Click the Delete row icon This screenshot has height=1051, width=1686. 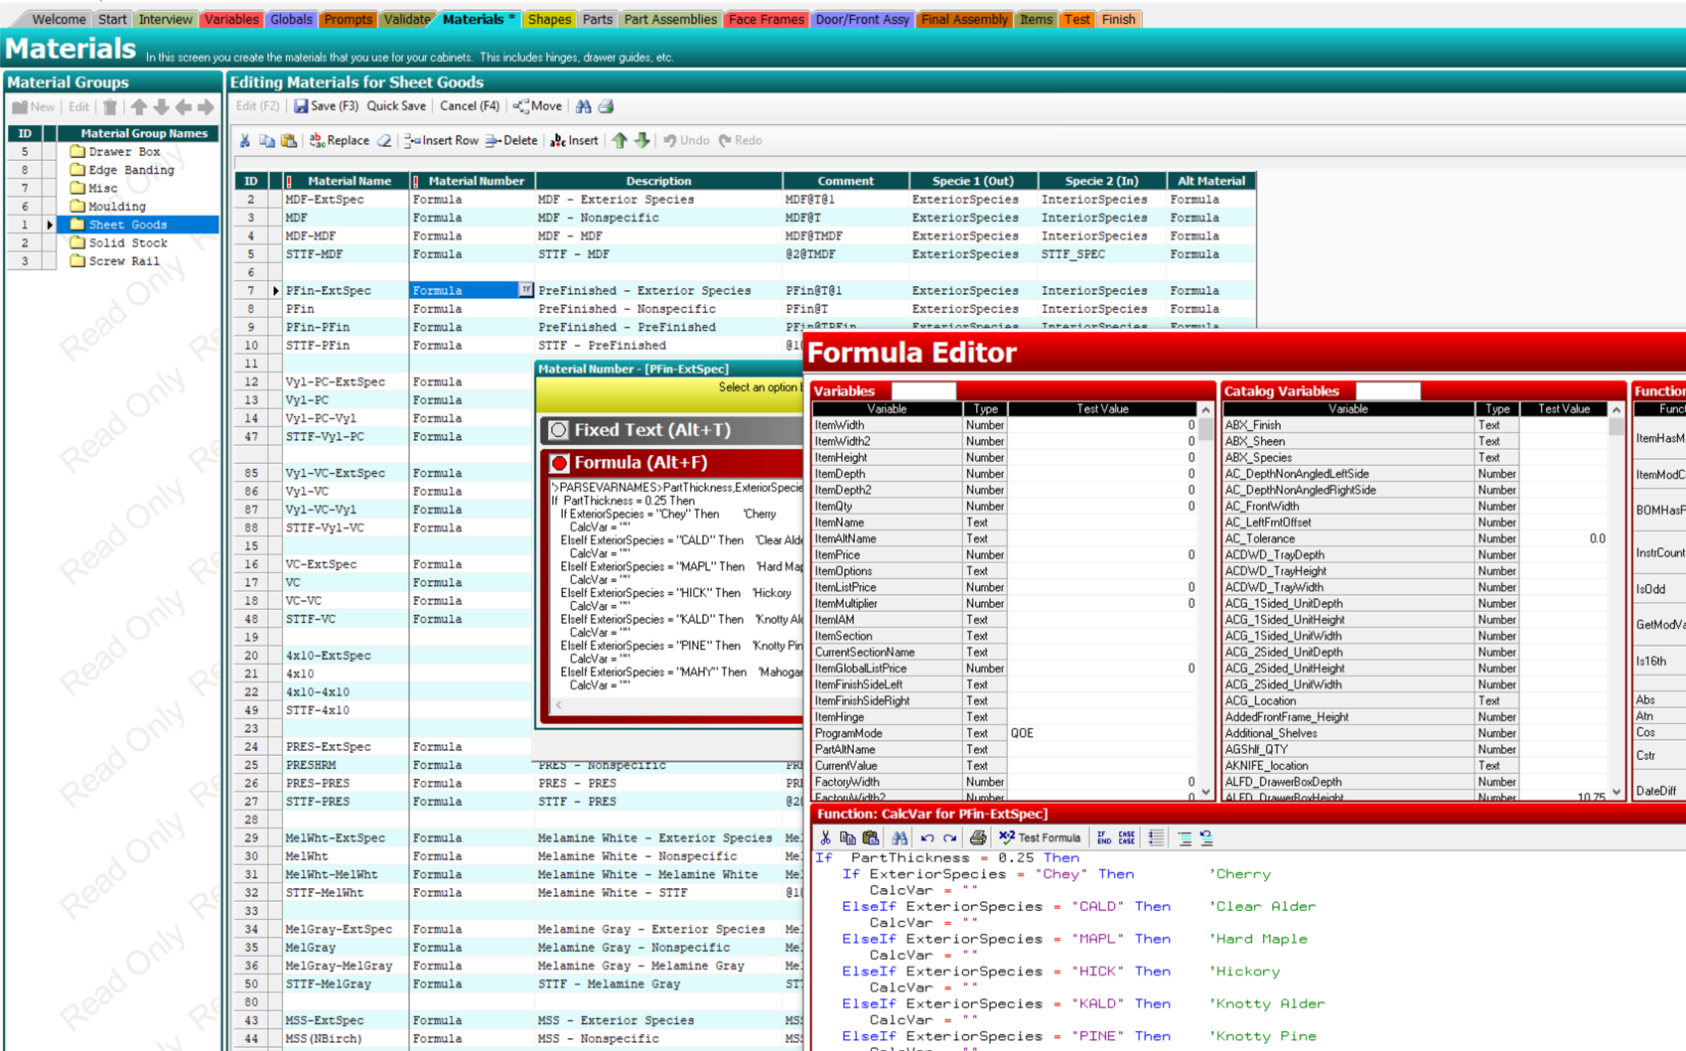(510, 140)
